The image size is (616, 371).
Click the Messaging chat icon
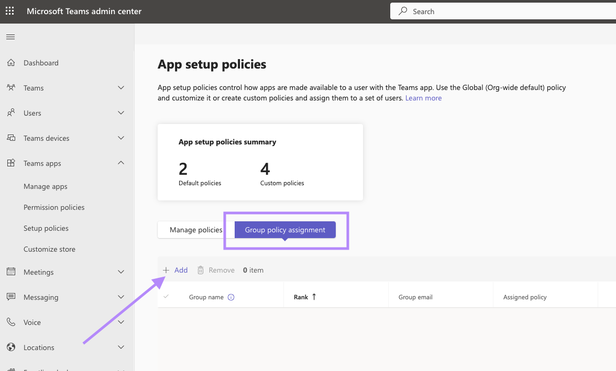(11, 297)
